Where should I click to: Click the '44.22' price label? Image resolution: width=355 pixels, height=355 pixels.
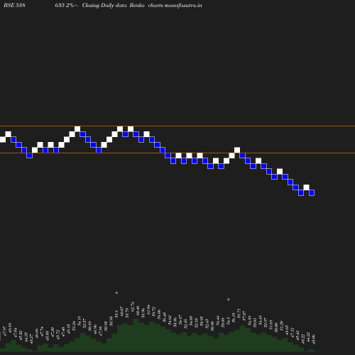click(308, 337)
